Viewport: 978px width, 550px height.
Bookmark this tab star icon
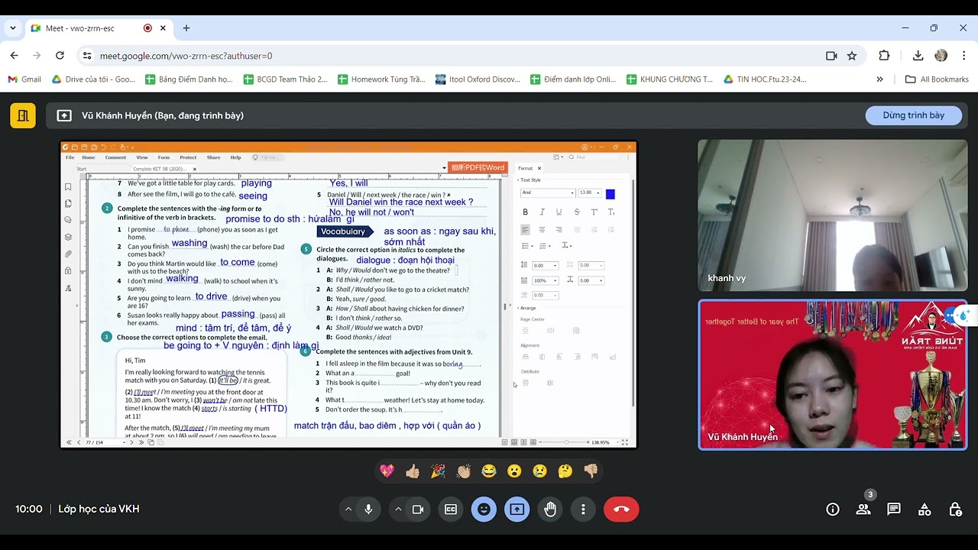click(852, 56)
